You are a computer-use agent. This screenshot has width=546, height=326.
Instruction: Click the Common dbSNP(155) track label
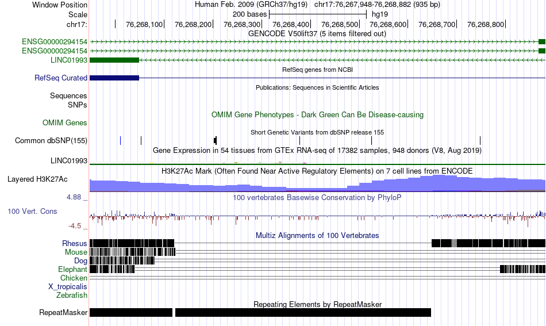click(x=51, y=140)
